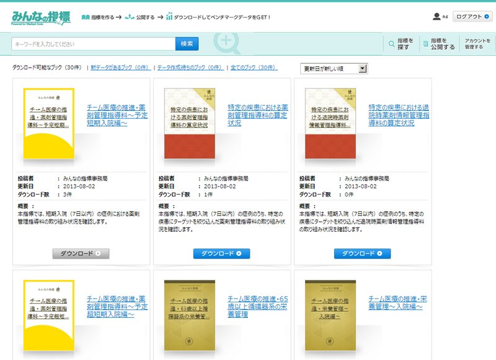Screen dimensions: 496x360
Task: Open link チーム医療の推進・薬剤管理指導料～予定短期入院編～
Action: click(x=117, y=115)
